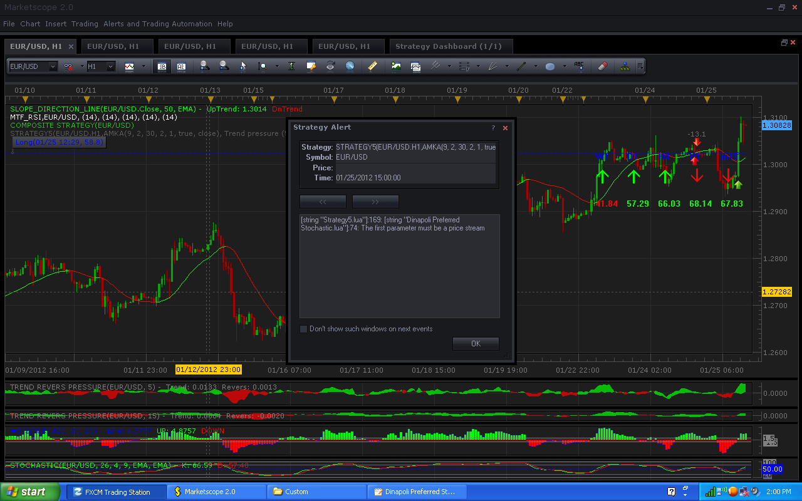Select the Fibonacci lines tool icon
Image resolution: width=802 pixels, height=501 pixels.
point(464,66)
